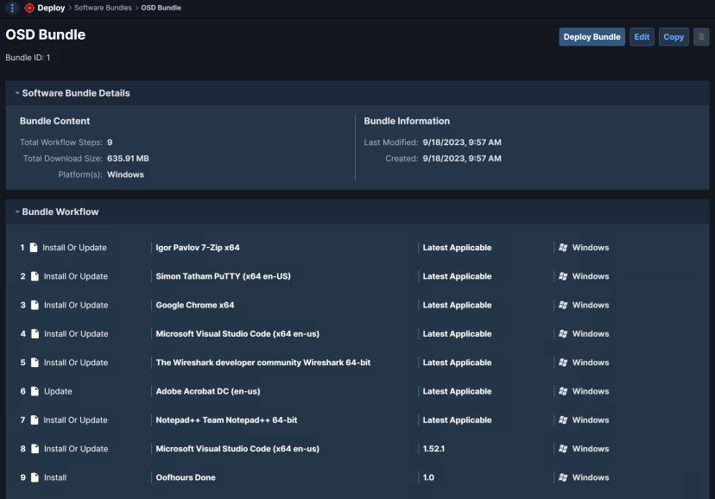Open the Edit bundle view
The image size is (715, 499).
[x=642, y=36]
